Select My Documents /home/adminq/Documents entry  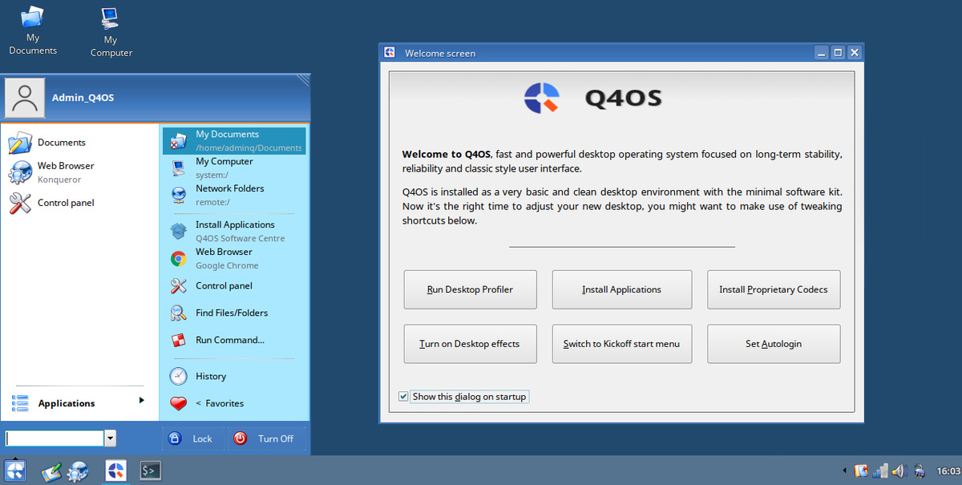pos(234,141)
